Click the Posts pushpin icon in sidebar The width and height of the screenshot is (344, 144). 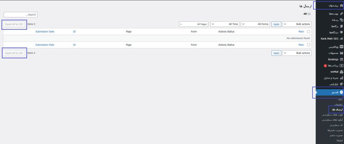coord(341,14)
